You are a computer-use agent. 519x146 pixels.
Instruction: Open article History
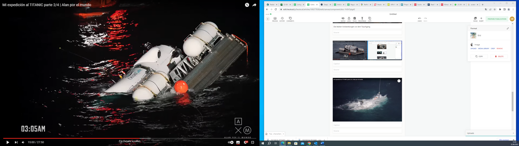tap(282, 19)
